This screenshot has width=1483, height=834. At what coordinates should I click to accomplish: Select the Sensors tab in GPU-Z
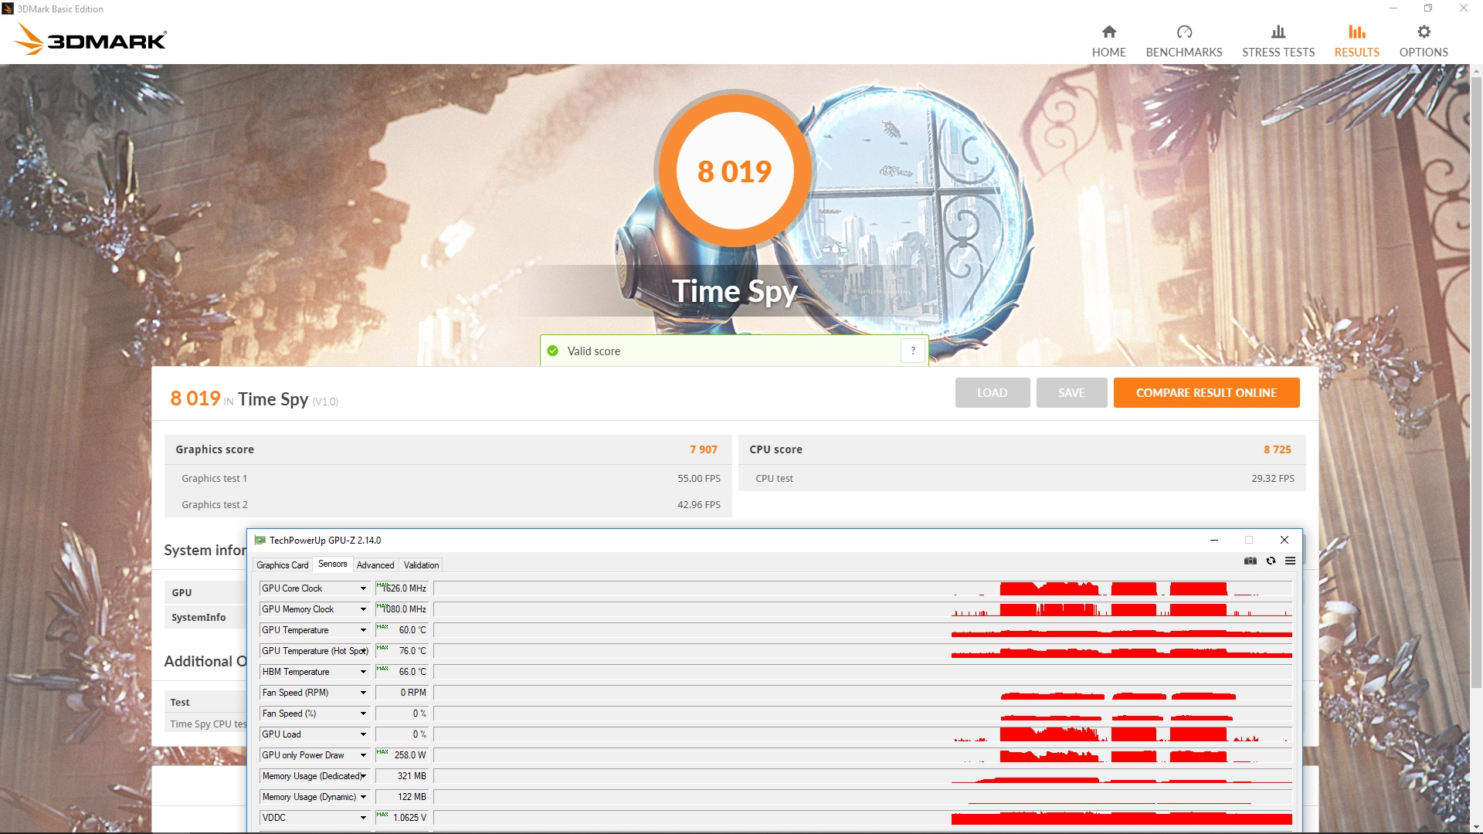[333, 564]
